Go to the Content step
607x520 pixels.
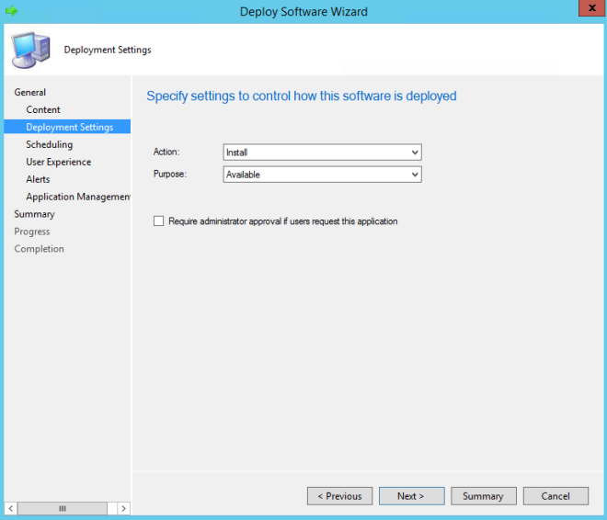(43, 110)
